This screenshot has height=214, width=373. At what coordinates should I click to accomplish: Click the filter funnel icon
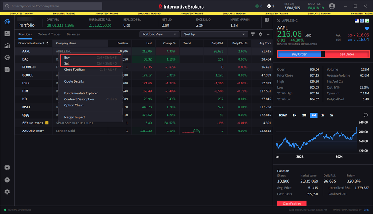click(x=253, y=34)
